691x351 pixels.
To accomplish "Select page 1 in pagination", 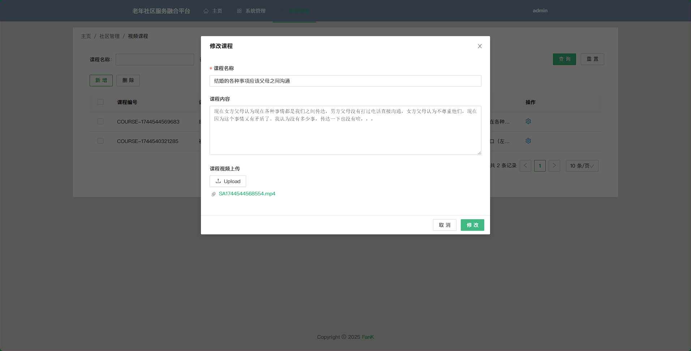I will point(540,166).
